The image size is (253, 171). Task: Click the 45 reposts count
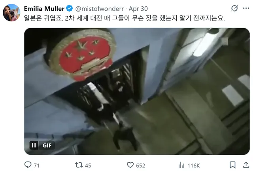[x=88, y=165]
